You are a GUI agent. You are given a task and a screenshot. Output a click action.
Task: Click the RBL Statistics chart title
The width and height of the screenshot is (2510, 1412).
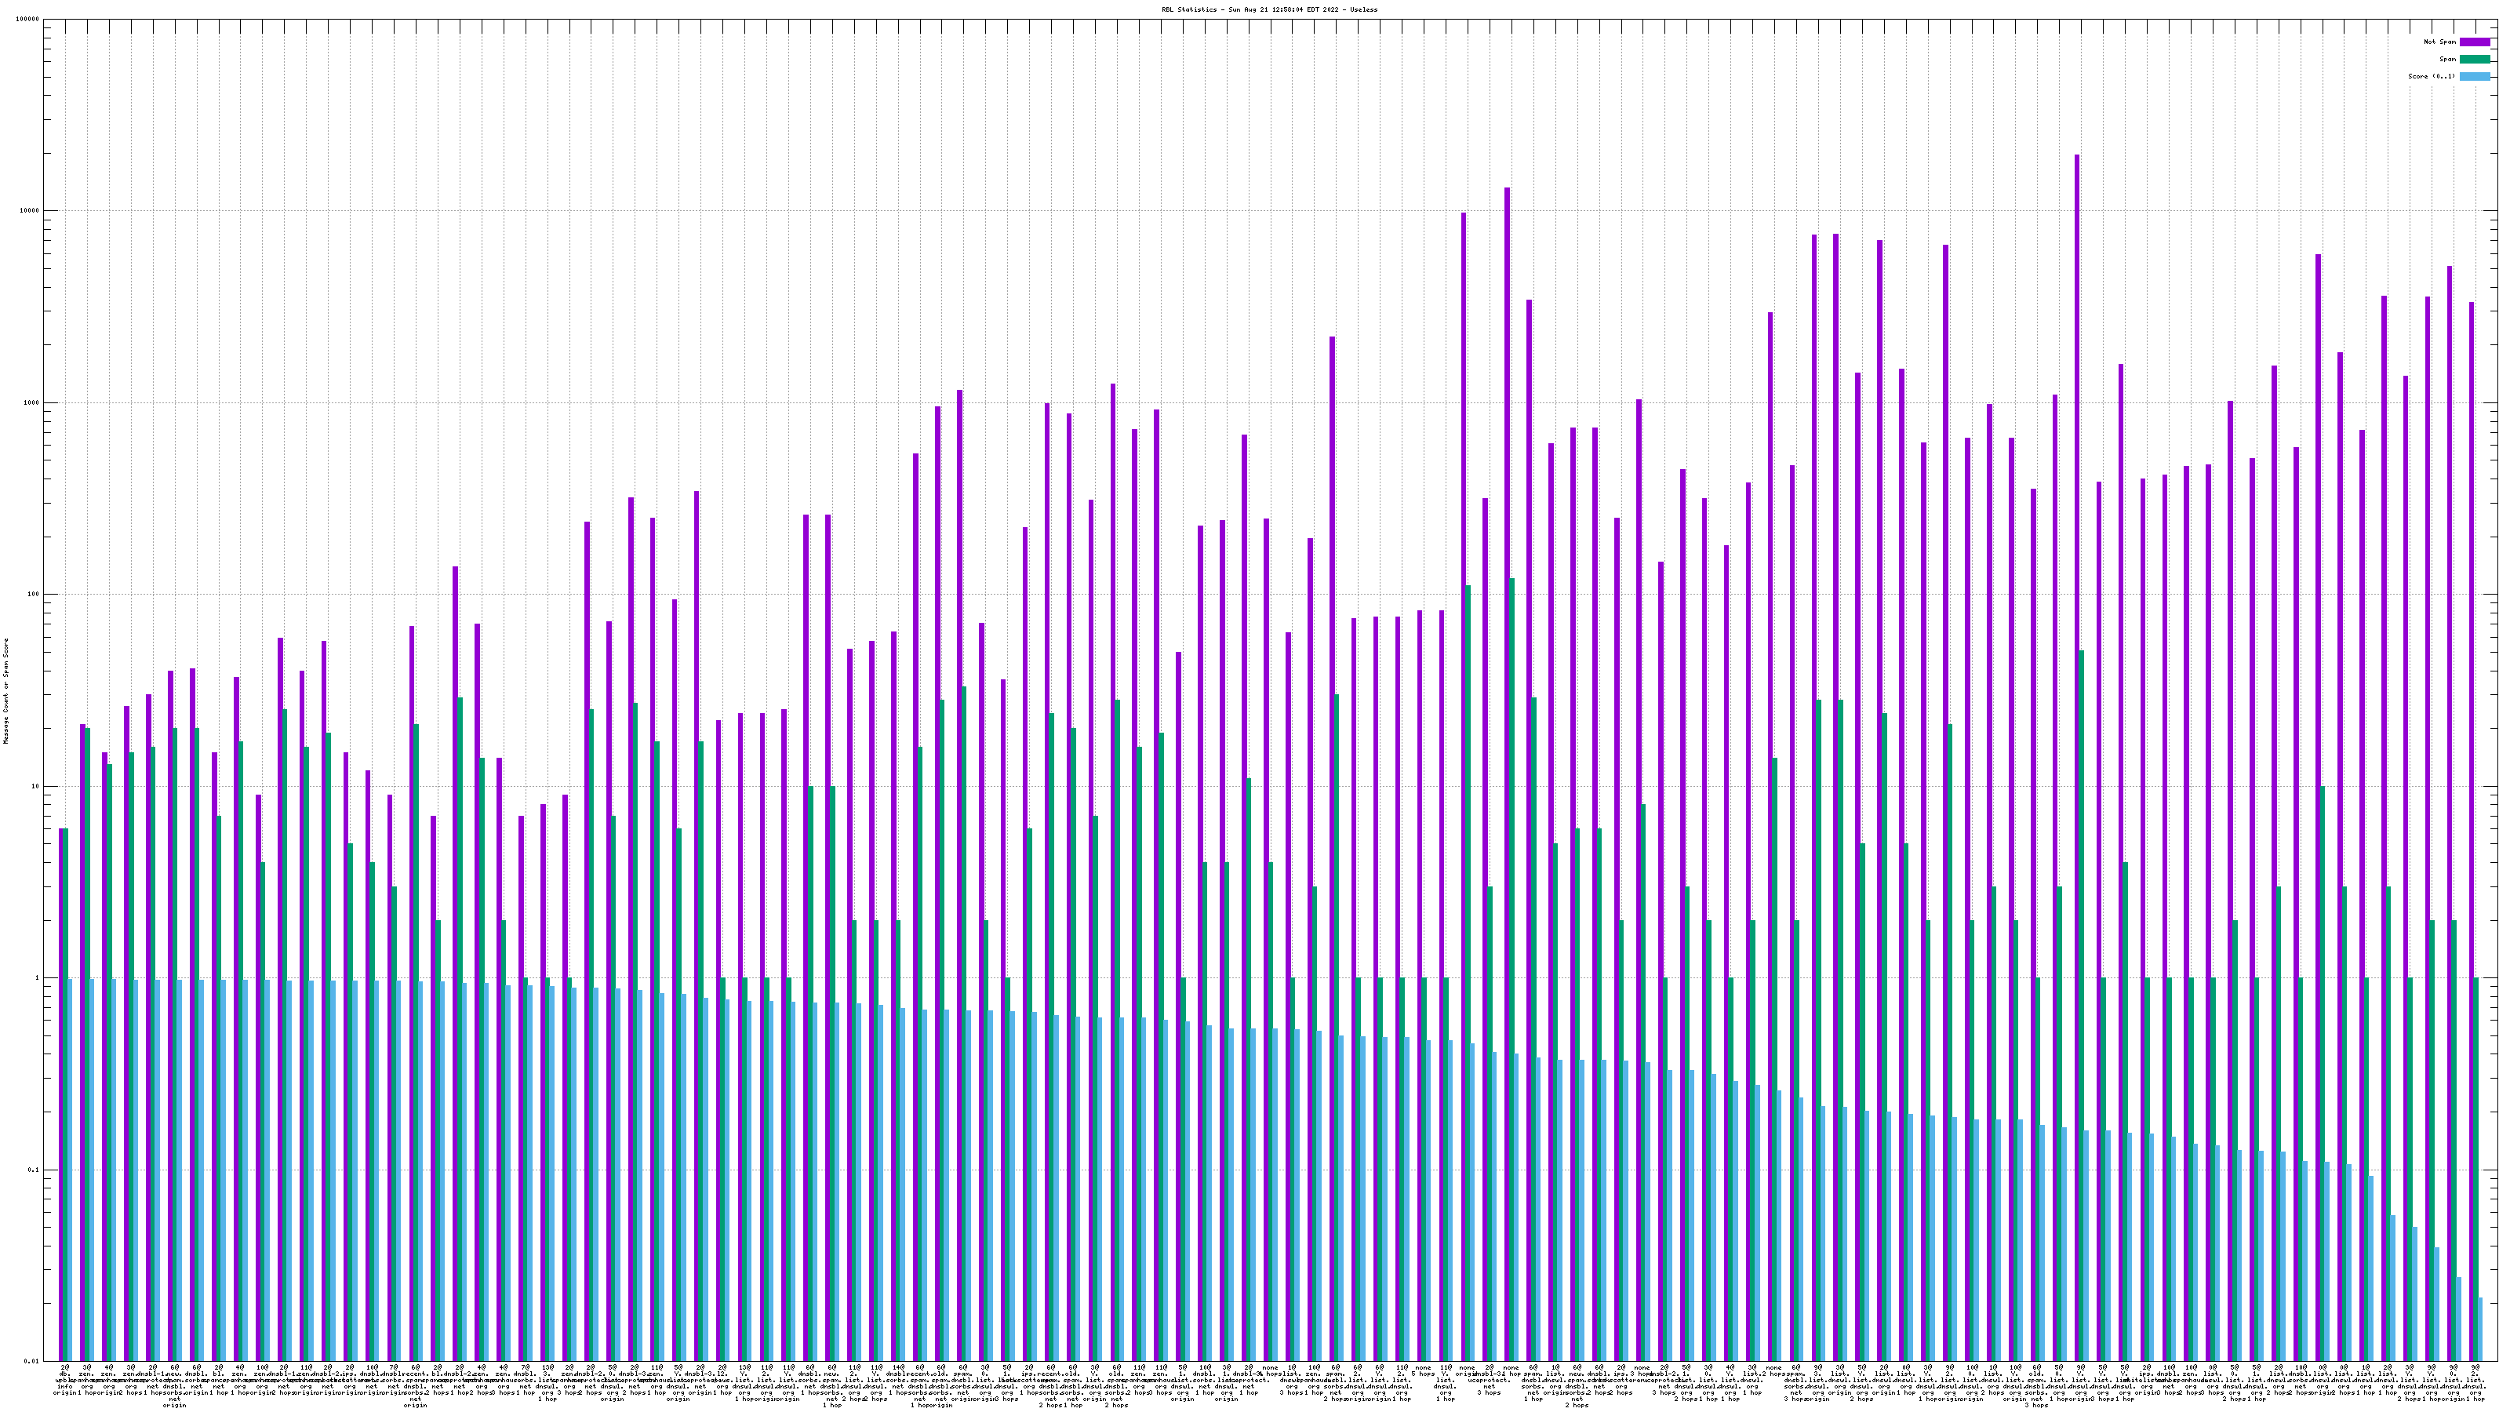1268,9
